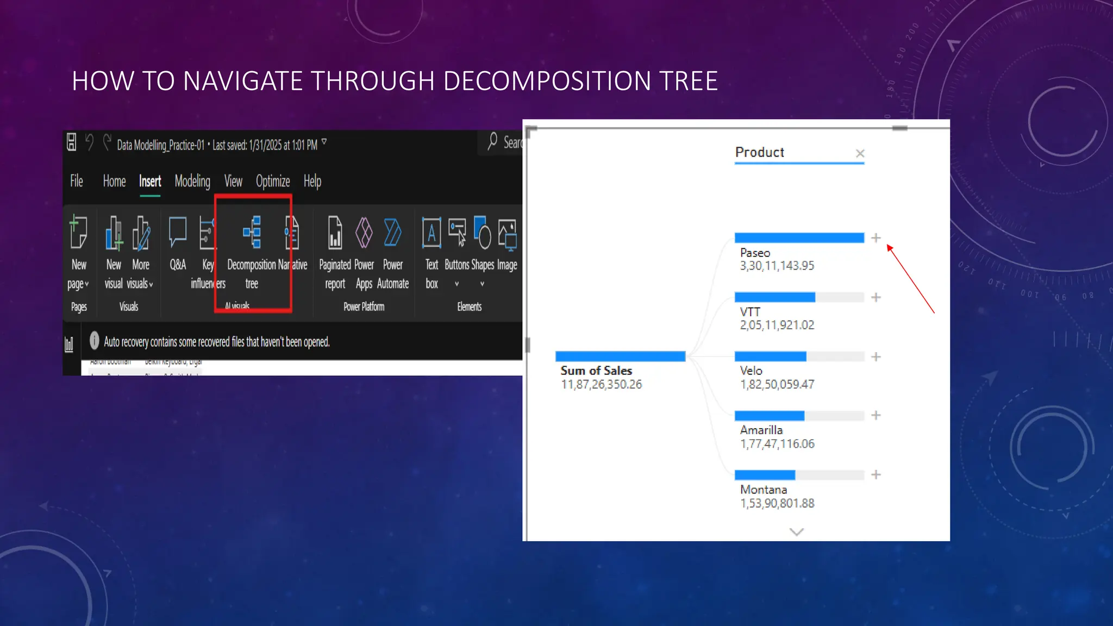The image size is (1113, 626).
Task: Click the Search box magnifier
Action: click(492, 141)
